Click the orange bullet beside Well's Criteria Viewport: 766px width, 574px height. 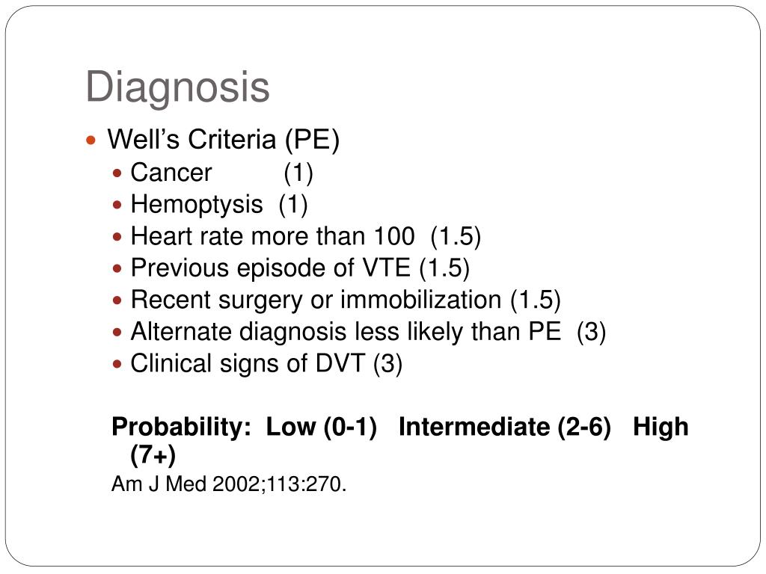pyautogui.click(x=91, y=141)
